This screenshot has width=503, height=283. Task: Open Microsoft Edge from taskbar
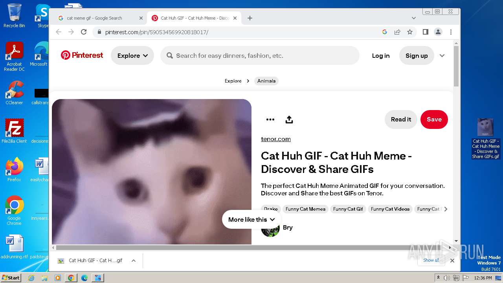point(84,278)
